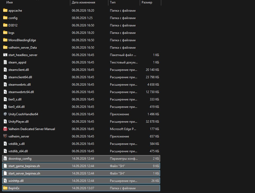
Task: Click the Параметры конф... type cell
Action: [124, 159]
